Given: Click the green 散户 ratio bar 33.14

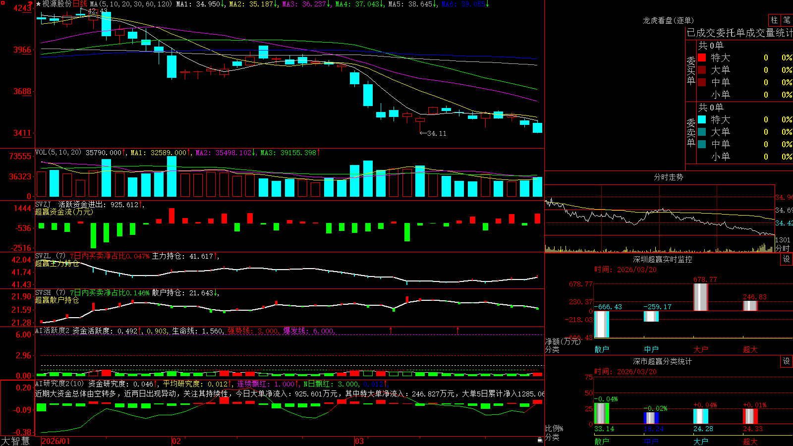Looking at the screenshot, I should pos(602,413).
